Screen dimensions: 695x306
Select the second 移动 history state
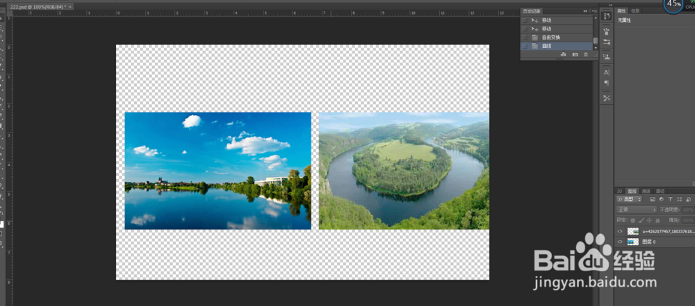pos(557,28)
